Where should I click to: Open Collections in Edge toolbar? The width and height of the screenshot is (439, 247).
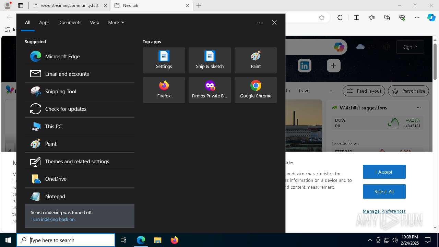click(387, 17)
